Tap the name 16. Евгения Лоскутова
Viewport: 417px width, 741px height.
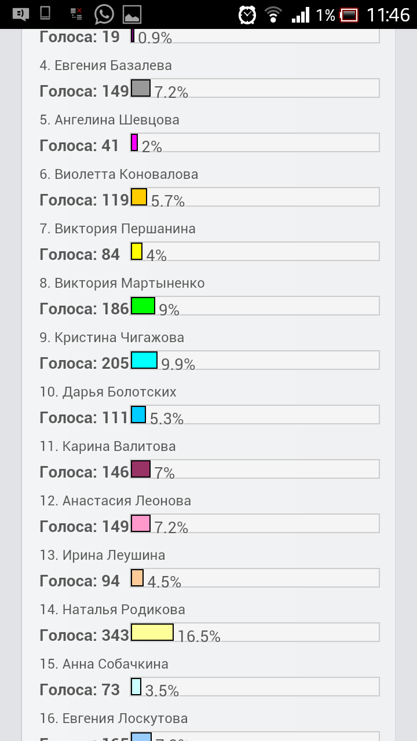coord(114,719)
